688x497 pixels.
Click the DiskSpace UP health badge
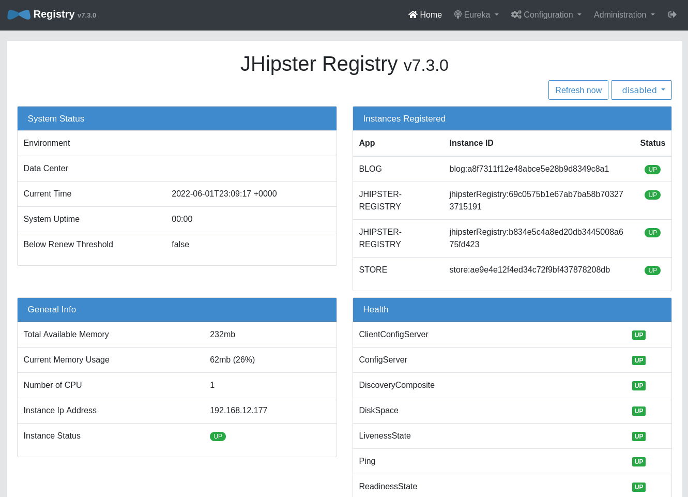tap(638, 411)
